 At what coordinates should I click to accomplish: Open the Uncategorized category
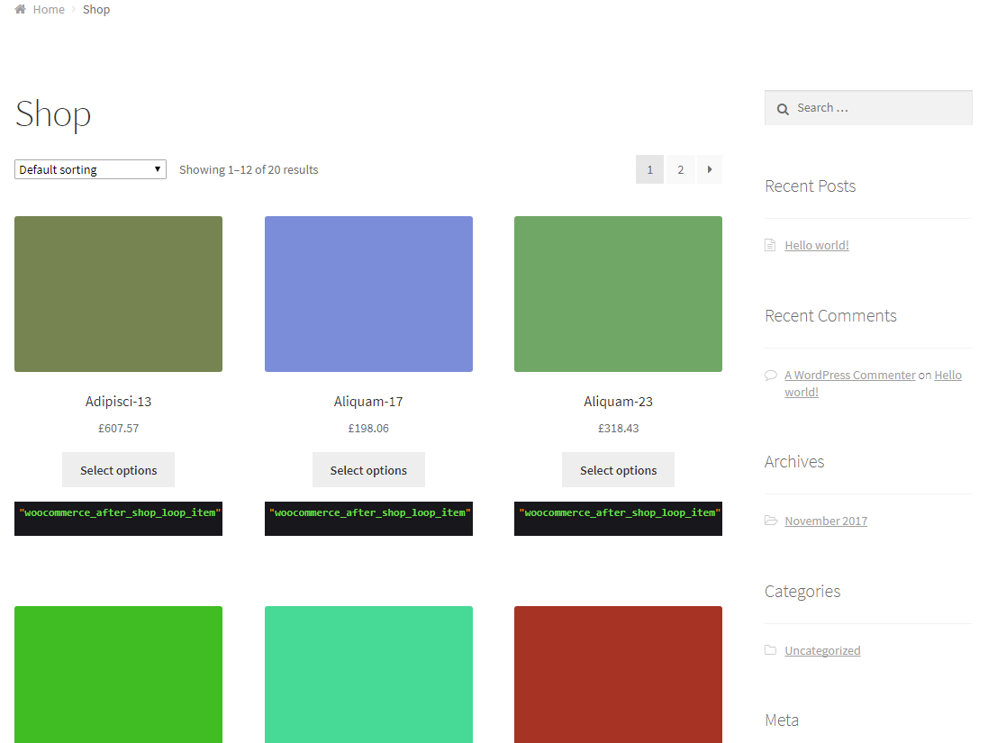pos(822,650)
